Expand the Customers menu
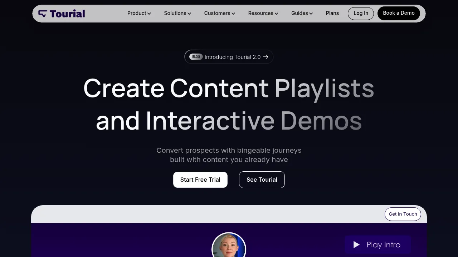 tap(220, 13)
